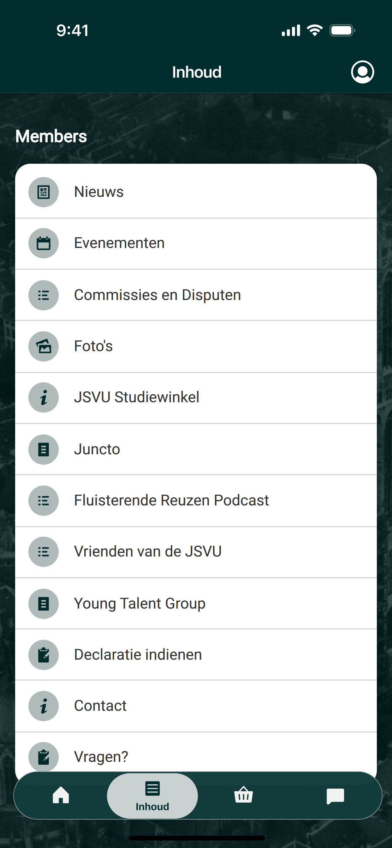
Task: Open Fluisterende Reuzen Podcast
Action: 196,500
